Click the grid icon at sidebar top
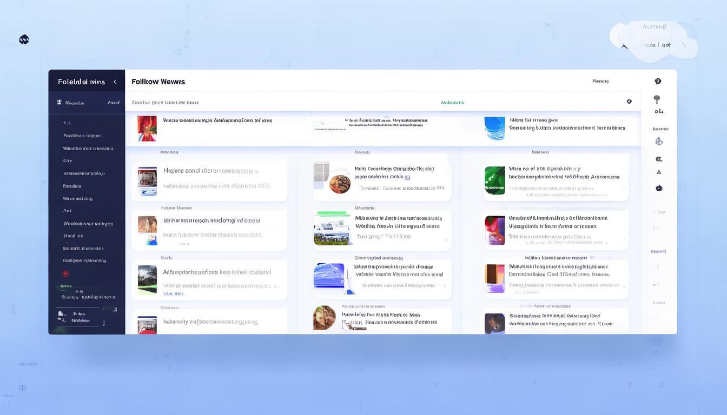 [60, 102]
